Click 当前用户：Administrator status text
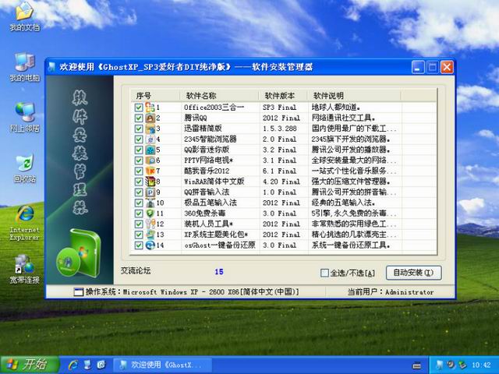Screen dimensions: 499x374 click(391, 292)
